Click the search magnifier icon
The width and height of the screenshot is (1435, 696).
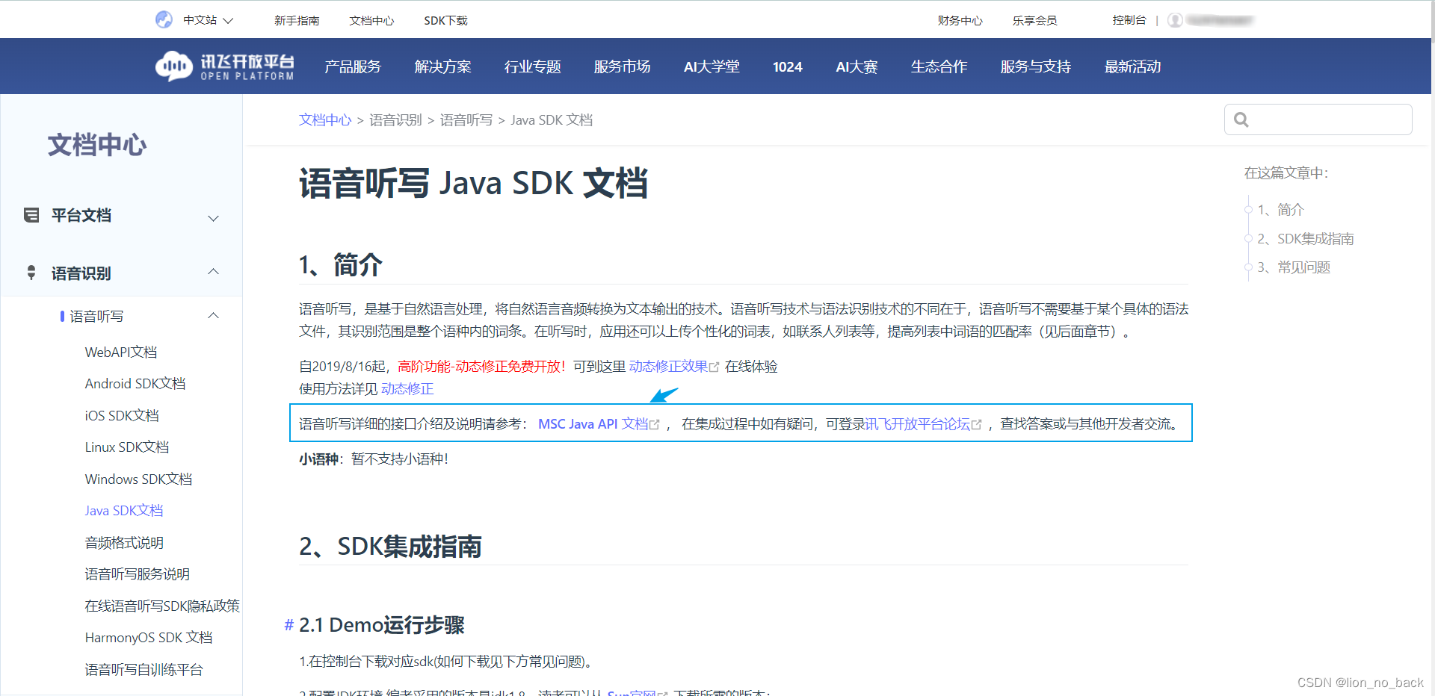[x=1241, y=119]
